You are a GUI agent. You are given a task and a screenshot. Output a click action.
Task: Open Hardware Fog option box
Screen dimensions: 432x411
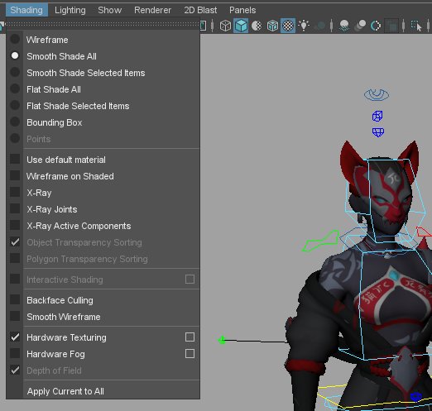pos(190,354)
